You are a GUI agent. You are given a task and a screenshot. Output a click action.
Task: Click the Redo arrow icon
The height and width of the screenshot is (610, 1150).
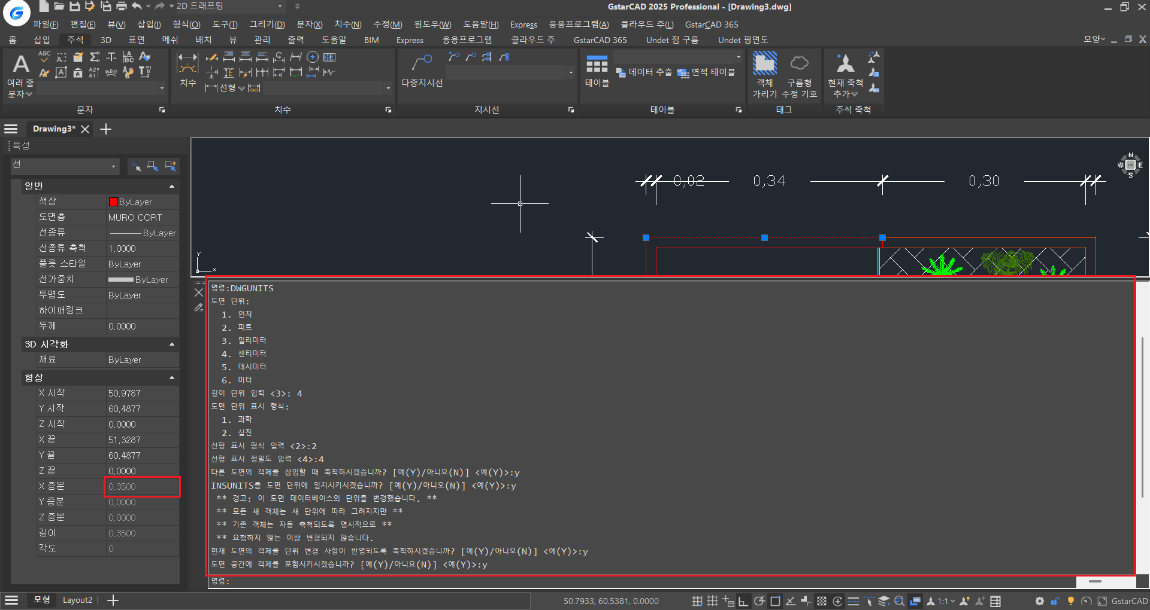click(x=159, y=7)
